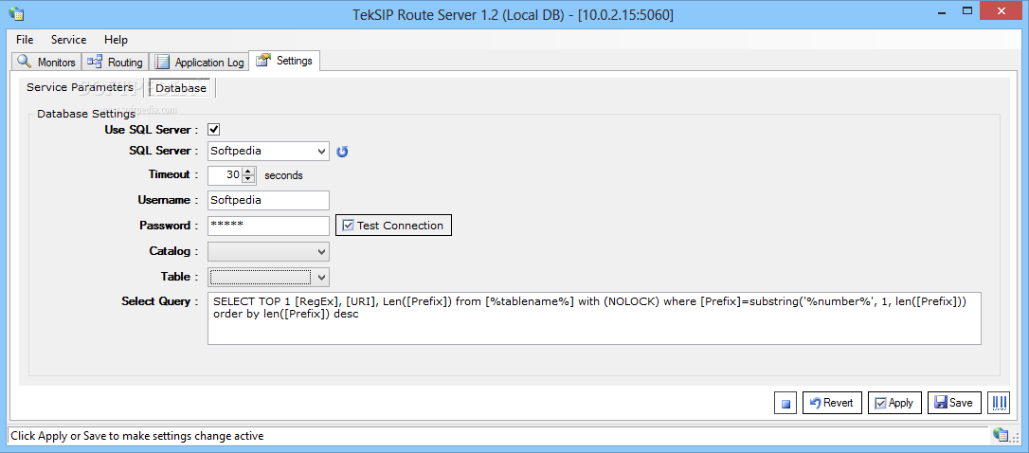Toggle the Use SQL Server checkbox
1029x453 pixels.
214,129
